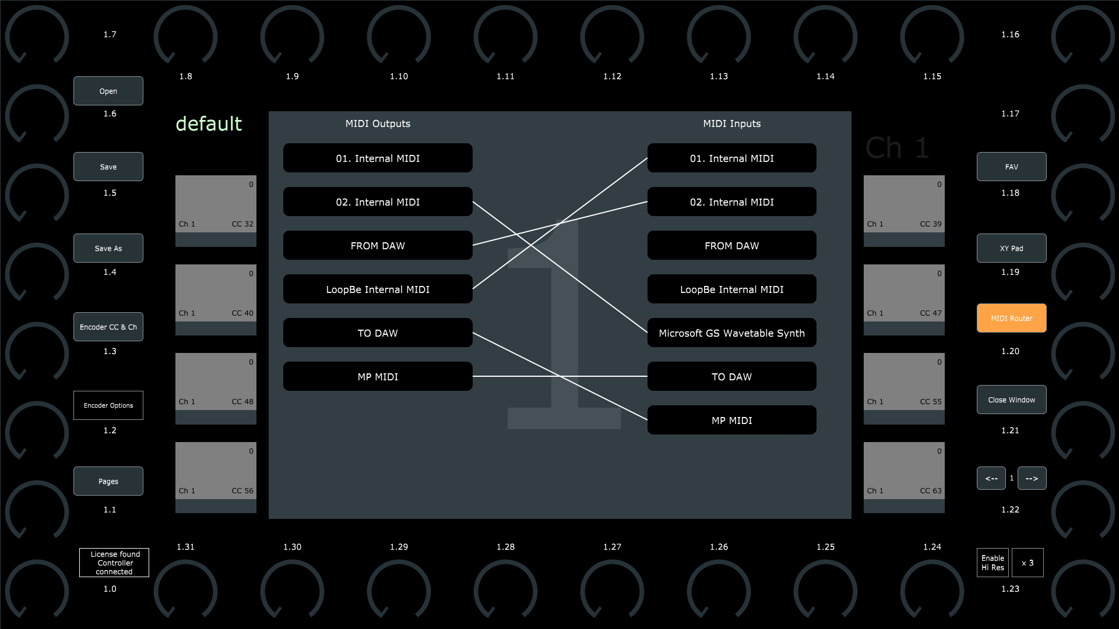Go to next page arrow
This screenshot has height=629, width=1119.
pos(1032,478)
